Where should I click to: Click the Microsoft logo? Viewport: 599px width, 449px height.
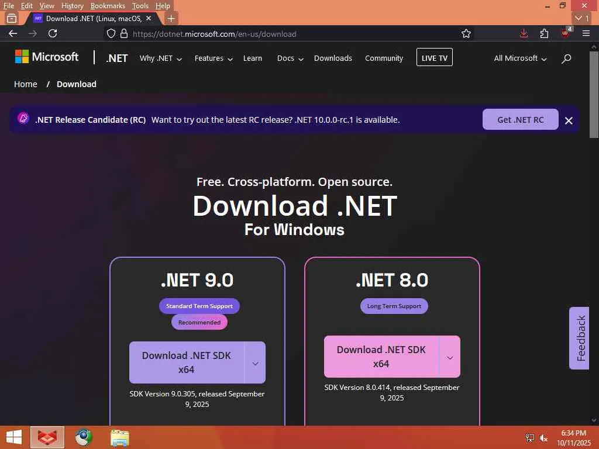pyautogui.click(x=46, y=57)
